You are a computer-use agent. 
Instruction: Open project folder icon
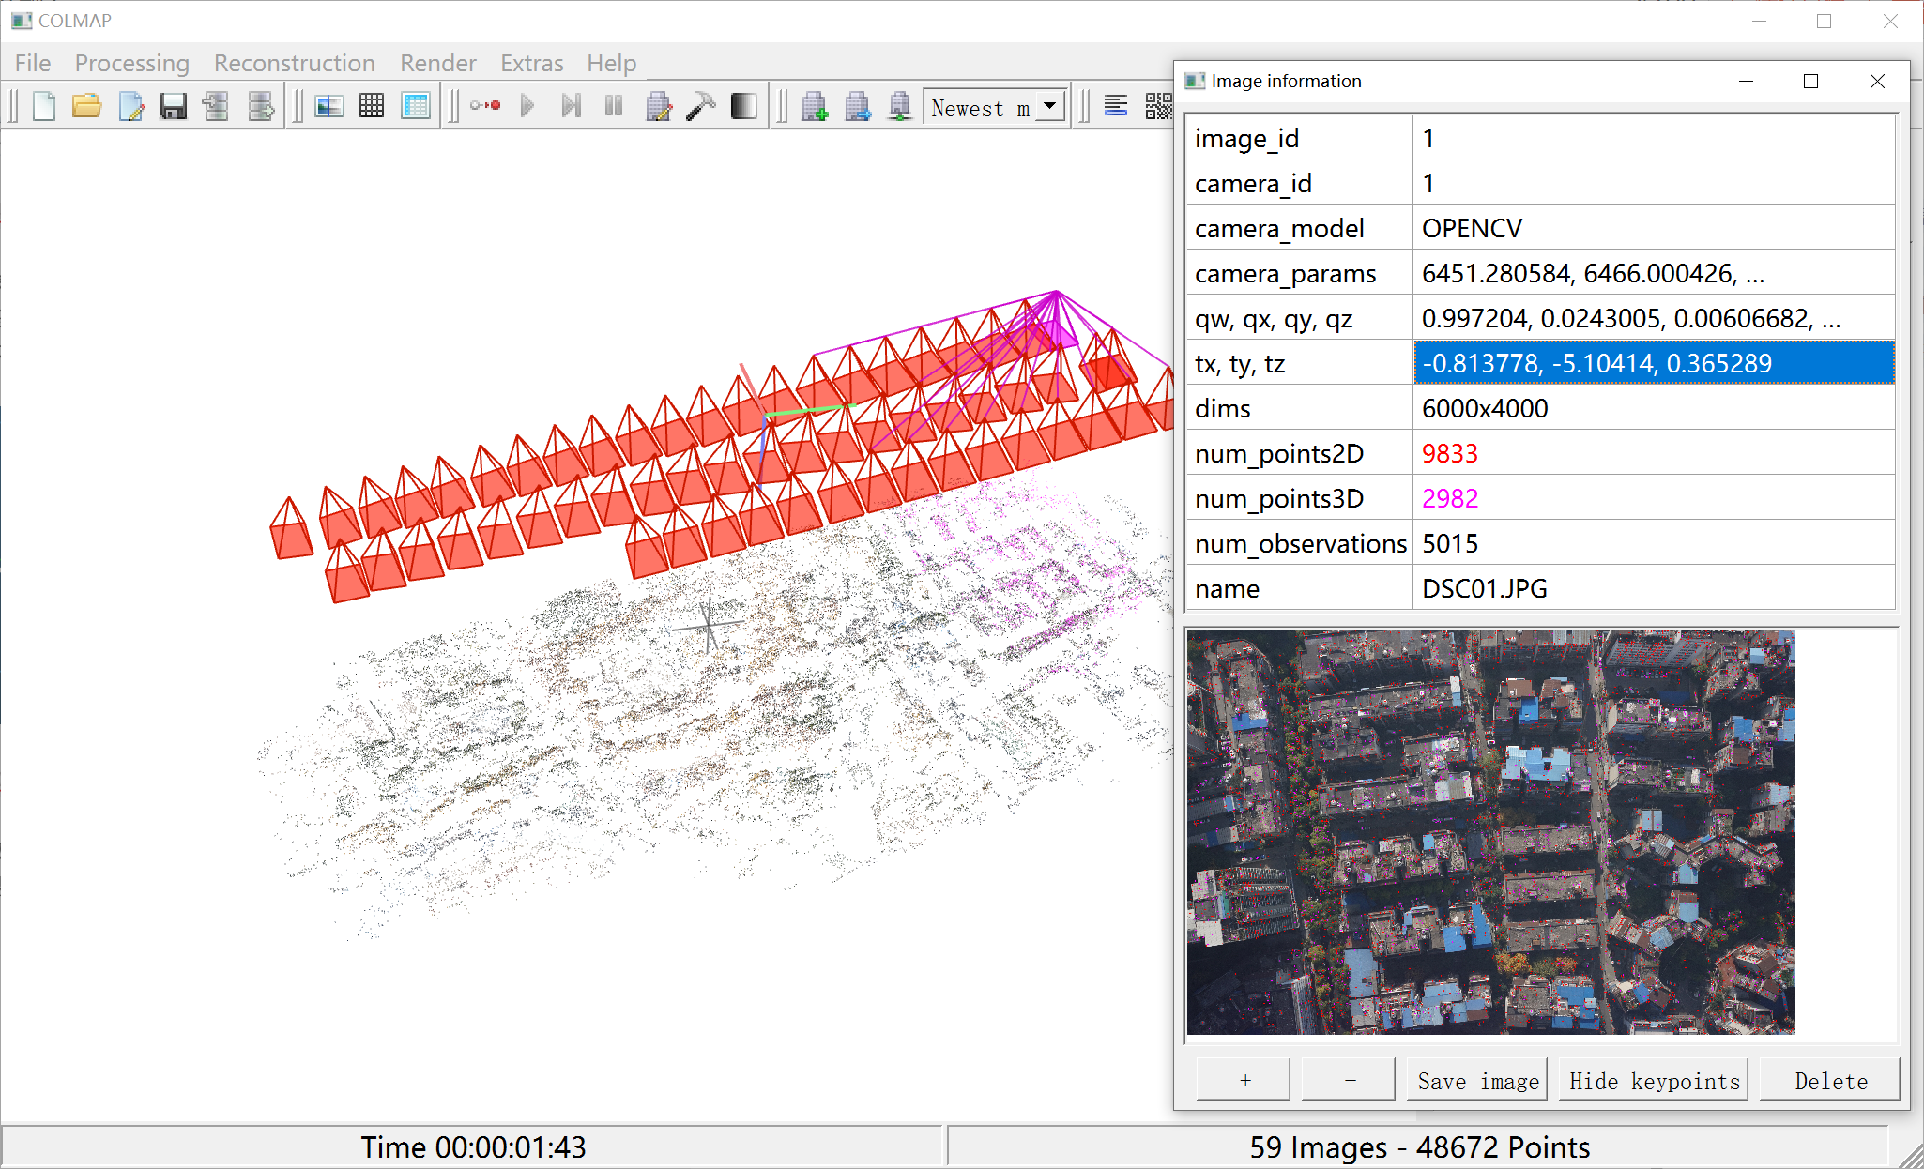pyautogui.click(x=86, y=106)
